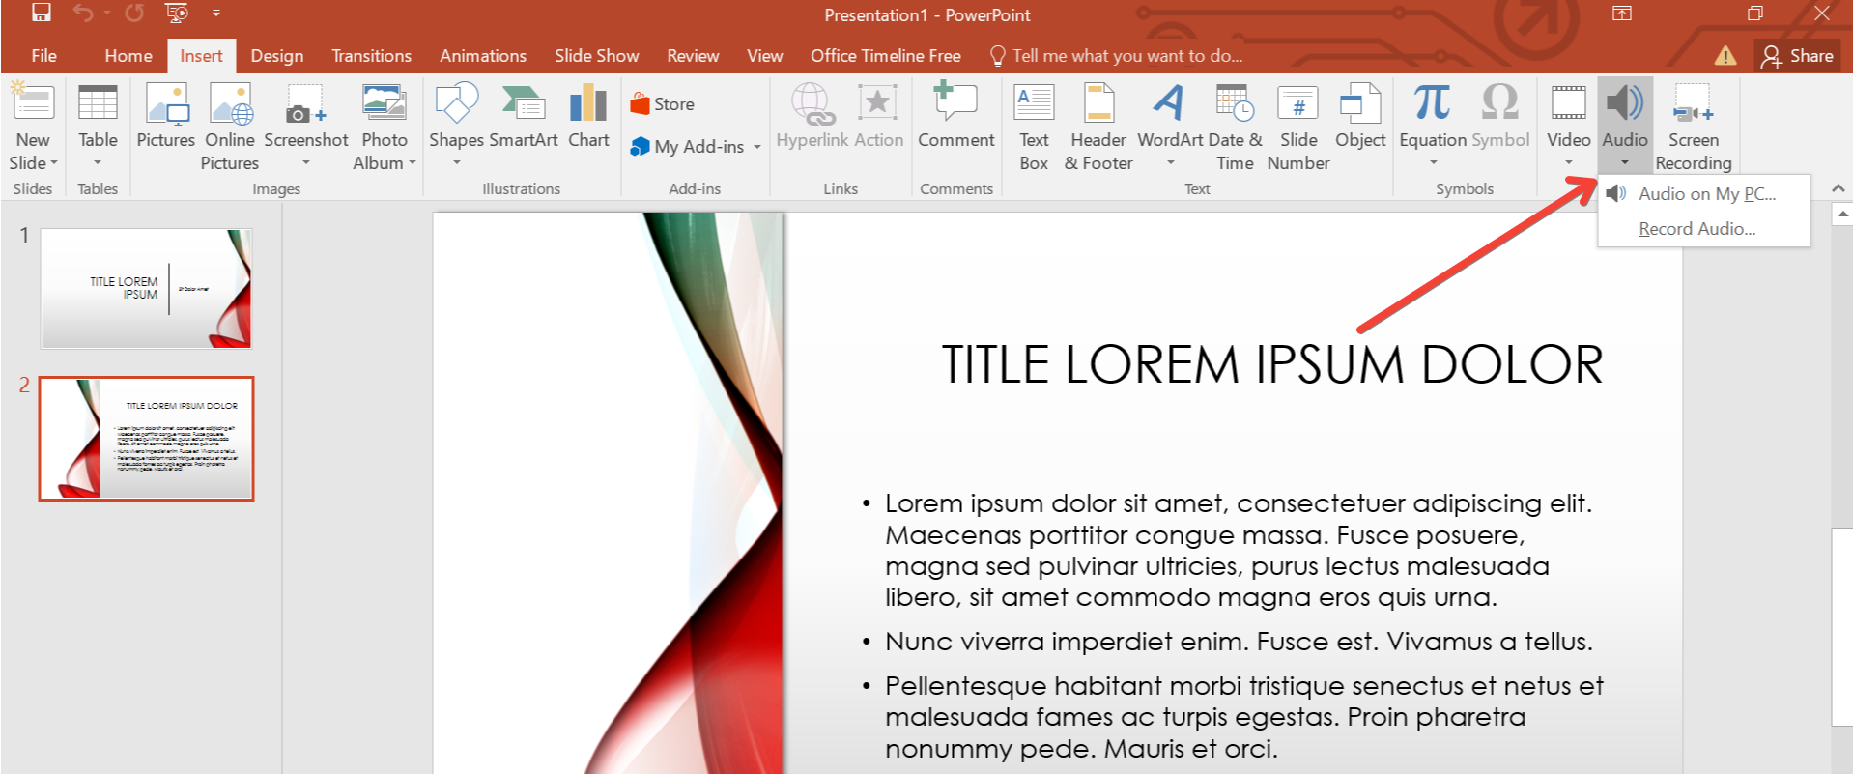Click the Tell me search box
Viewport: 1853px width, 774px height.
(x=1126, y=56)
